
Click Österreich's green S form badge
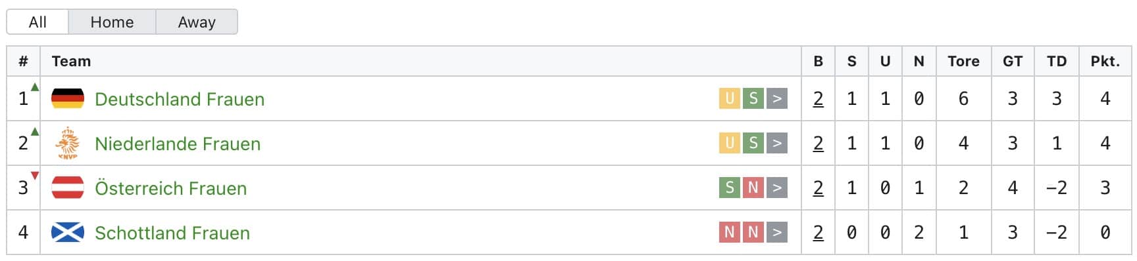[729, 188]
